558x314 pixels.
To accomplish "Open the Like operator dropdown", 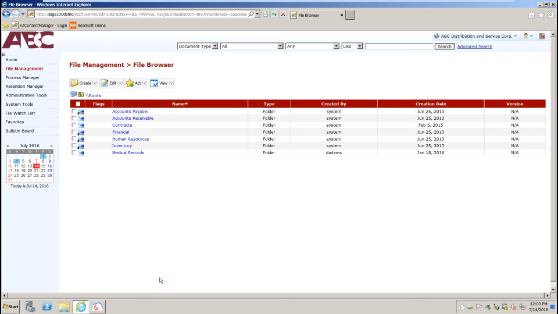I will coord(352,47).
